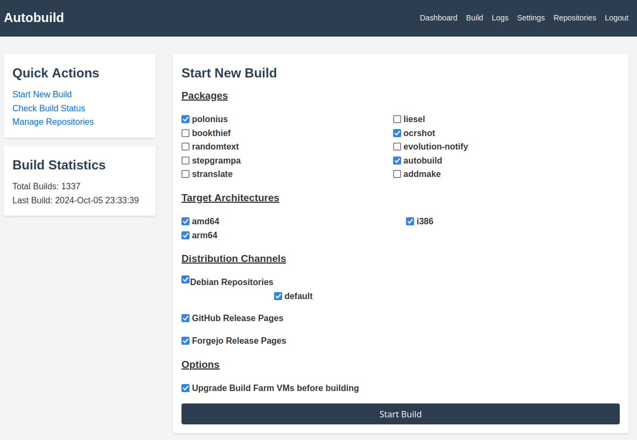Click the Start Build button
The width and height of the screenshot is (637, 440).
400,414
